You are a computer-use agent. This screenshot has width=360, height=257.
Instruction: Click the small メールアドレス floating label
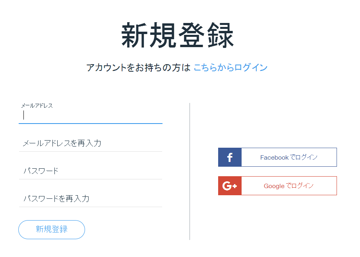click(x=37, y=105)
